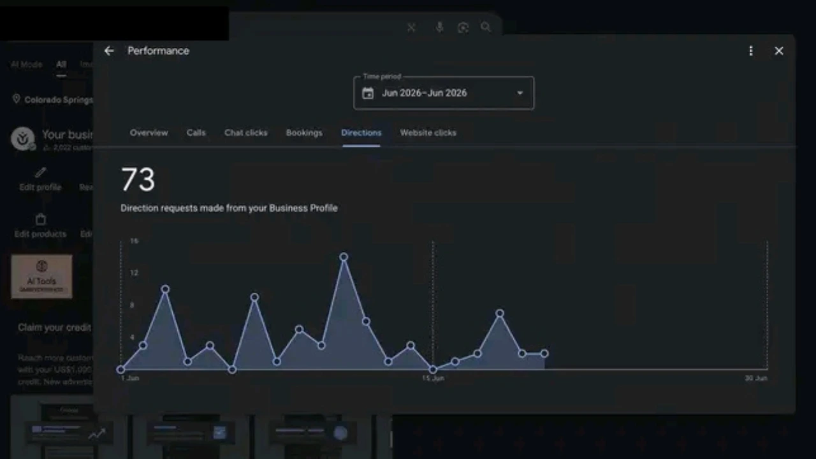This screenshot has height=459, width=816.
Task: Open the Bookings tab
Action: coord(304,133)
